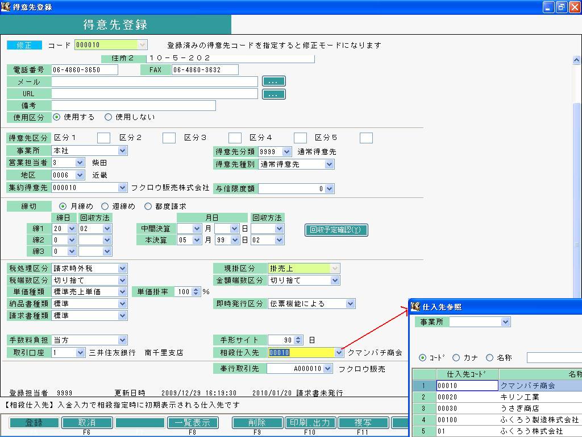582x437 pixels.
Task: Open 本決算 month dropdown showing 05
Action: 197,240
